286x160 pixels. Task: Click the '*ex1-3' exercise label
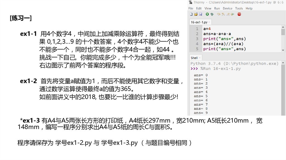click(x=30, y=120)
